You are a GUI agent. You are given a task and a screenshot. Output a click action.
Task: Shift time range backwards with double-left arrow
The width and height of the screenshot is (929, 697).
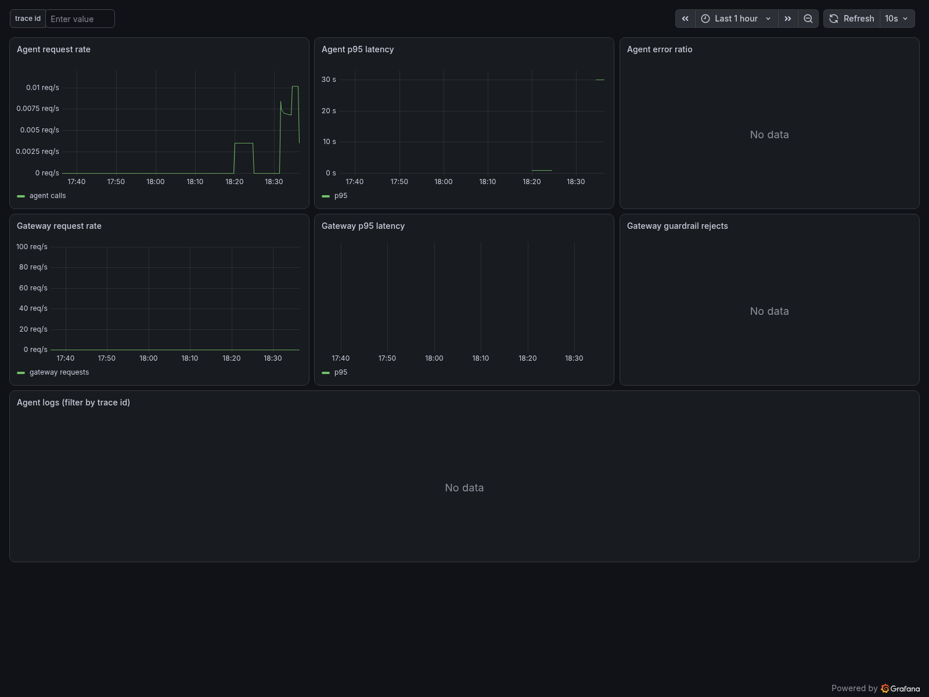[x=685, y=19]
